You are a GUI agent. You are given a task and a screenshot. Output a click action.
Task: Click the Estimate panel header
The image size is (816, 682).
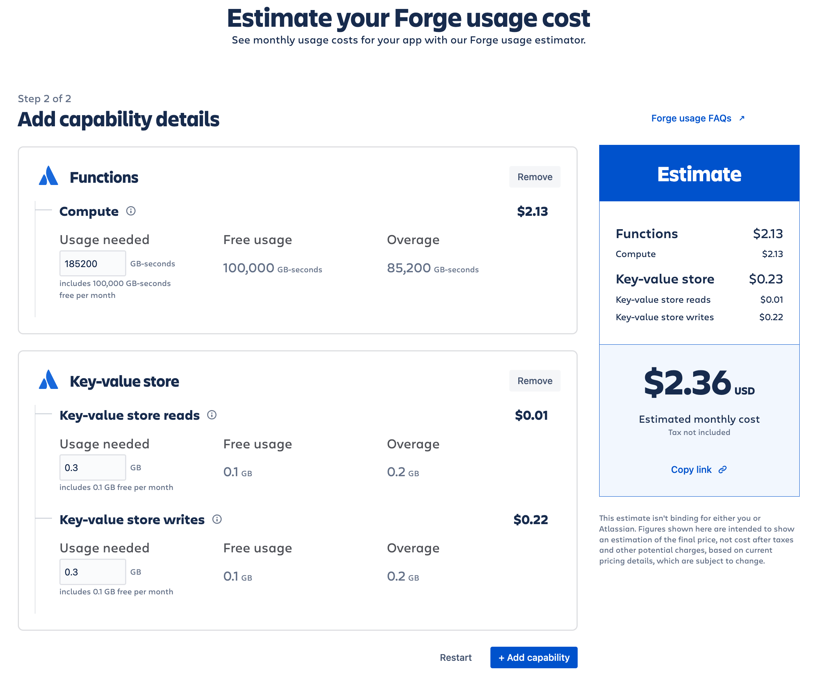(699, 173)
